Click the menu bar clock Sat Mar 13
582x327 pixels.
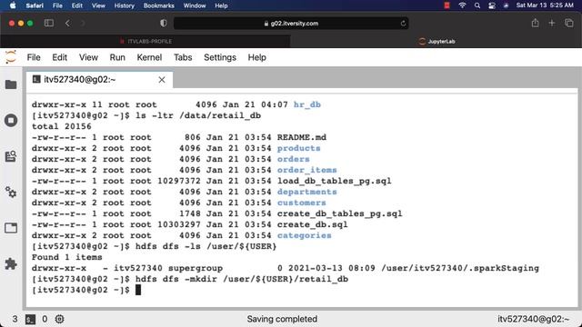point(545,5)
